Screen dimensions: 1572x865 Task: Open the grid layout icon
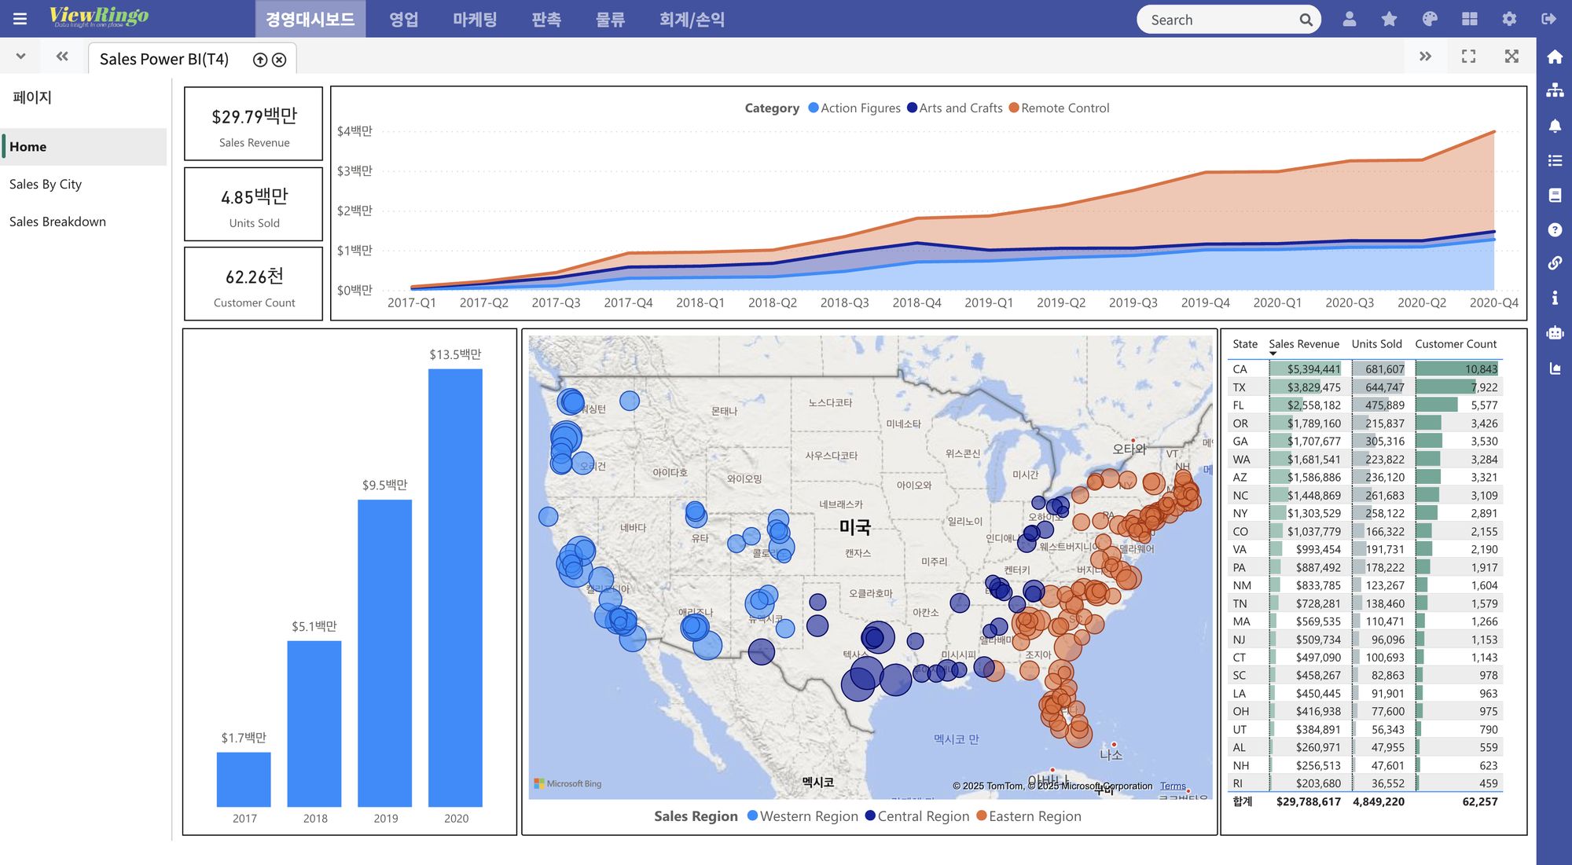point(1470,19)
